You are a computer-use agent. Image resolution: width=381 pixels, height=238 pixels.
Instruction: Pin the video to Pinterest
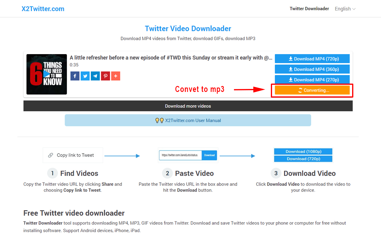point(105,76)
